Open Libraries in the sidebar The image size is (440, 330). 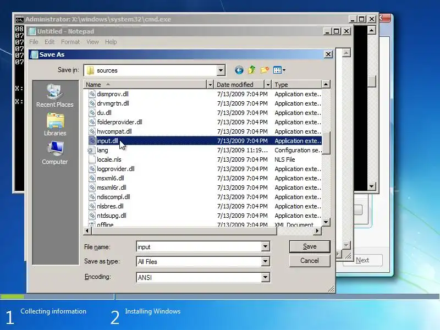click(55, 124)
